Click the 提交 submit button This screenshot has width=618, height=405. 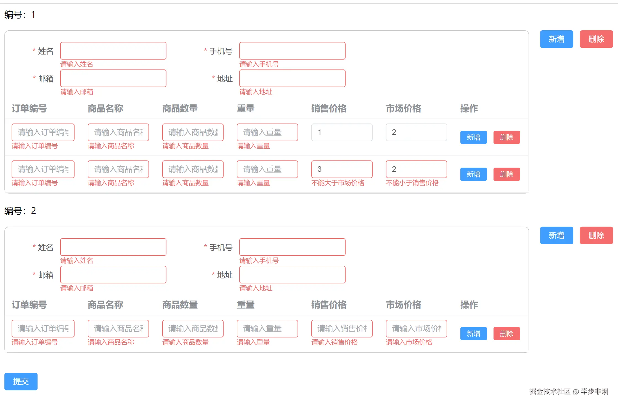[x=21, y=381]
